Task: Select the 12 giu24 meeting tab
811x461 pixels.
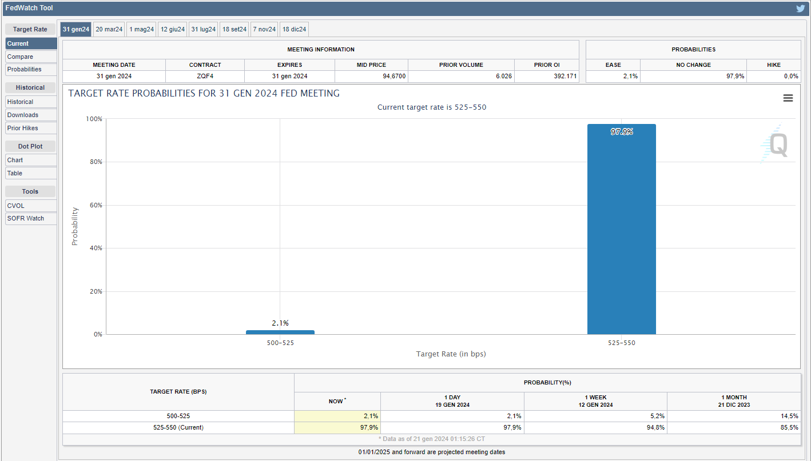Action: point(173,29)
